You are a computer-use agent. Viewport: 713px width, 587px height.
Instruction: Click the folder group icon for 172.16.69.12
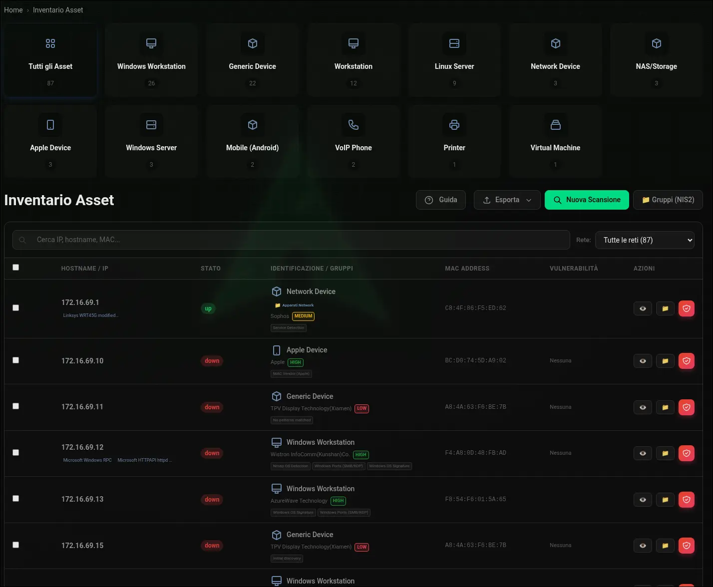pos(665,453)
